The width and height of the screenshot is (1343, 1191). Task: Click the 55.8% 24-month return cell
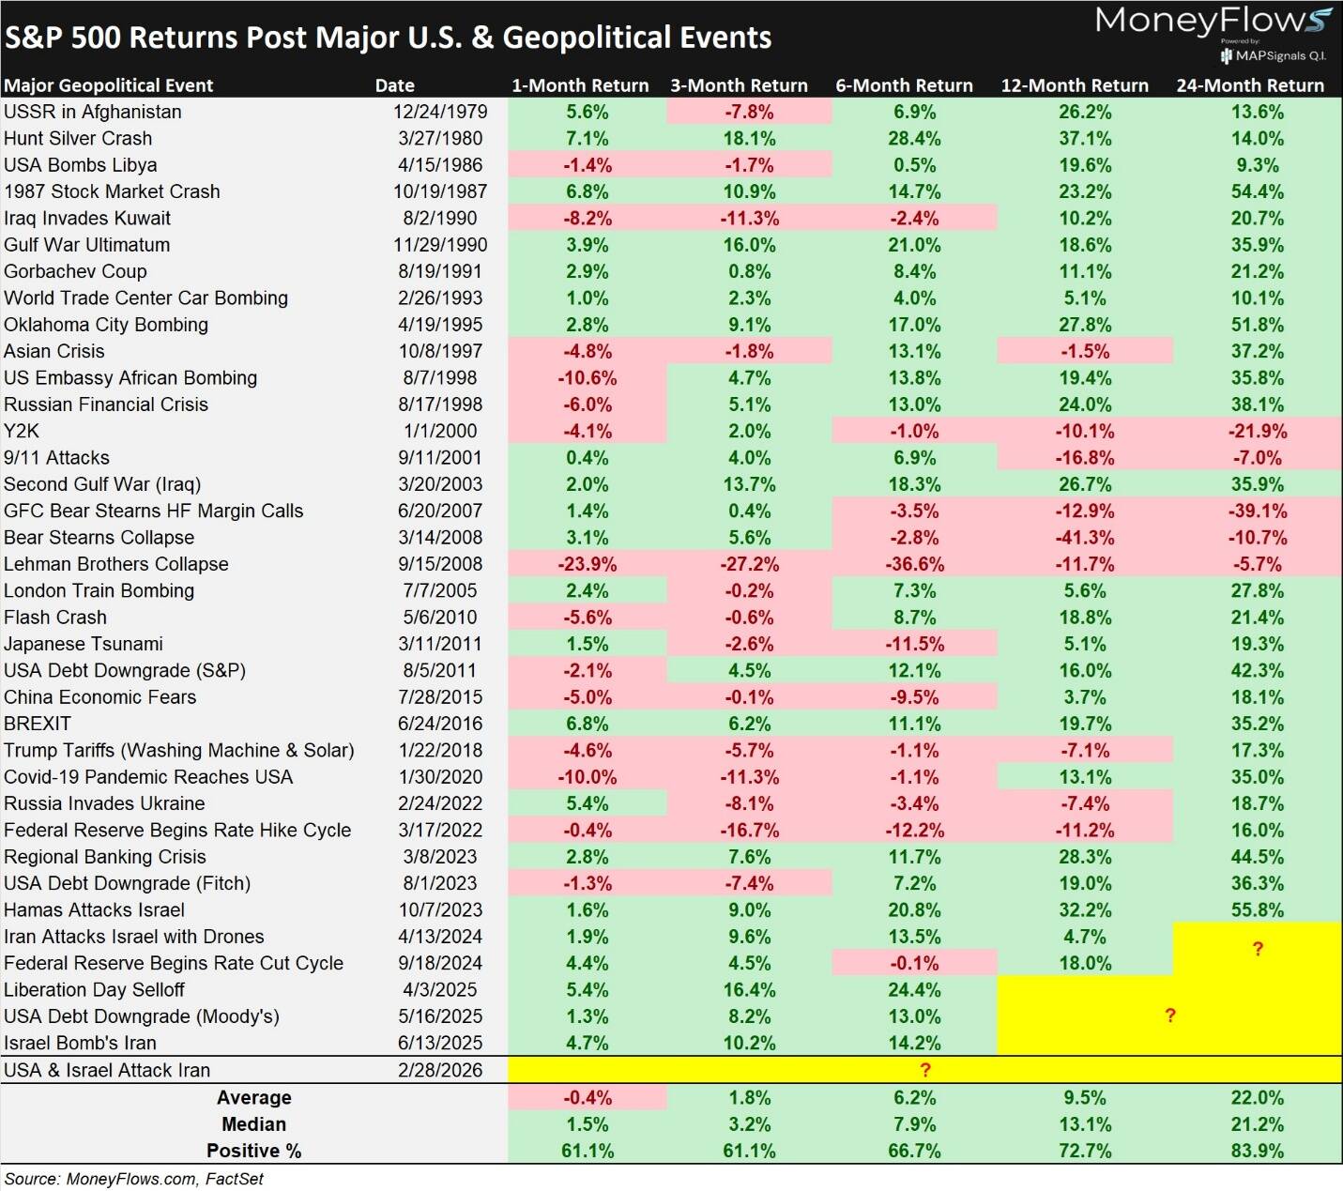point(1257,910)
